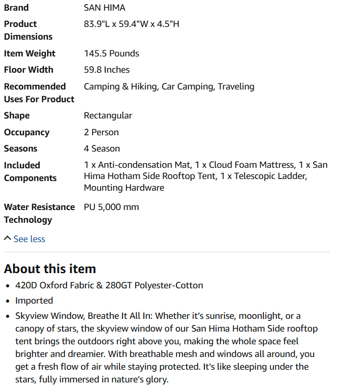Click the SAN HIMA brand value

click(x=104, y=8)
